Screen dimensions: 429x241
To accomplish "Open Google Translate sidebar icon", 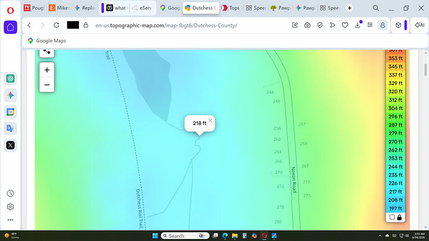I will pyautogui.click(x=11, y=129).
